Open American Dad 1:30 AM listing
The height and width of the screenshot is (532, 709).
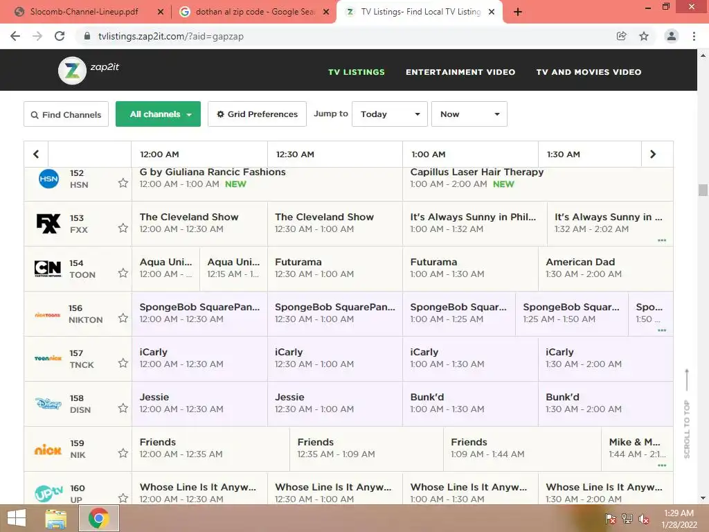point(605,269)
